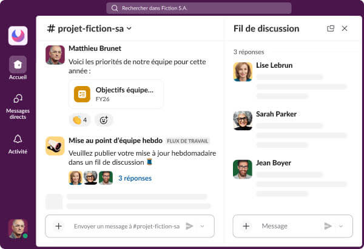
Task: Open the Accueil home icon in sidebar
Action: tap(18, 64)
